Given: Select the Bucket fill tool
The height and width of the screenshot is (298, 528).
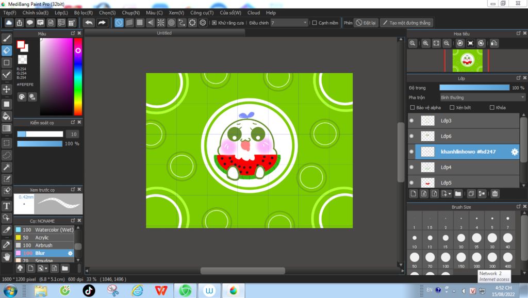Looking at the screenshot, I should tap(7, 117).
